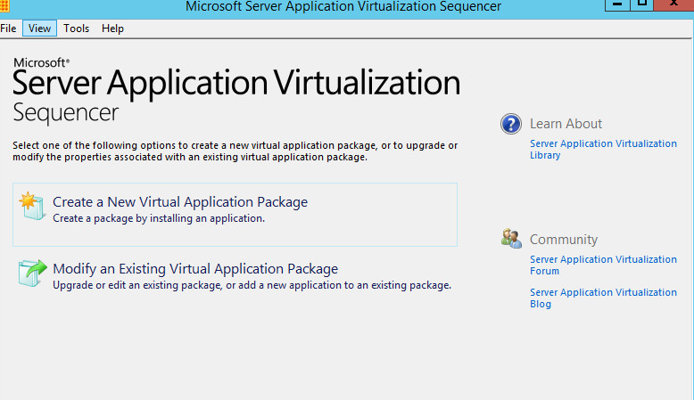Screen dimensions: 694x400
Task: Click the Community people icon
Action: tap(511, 239)
